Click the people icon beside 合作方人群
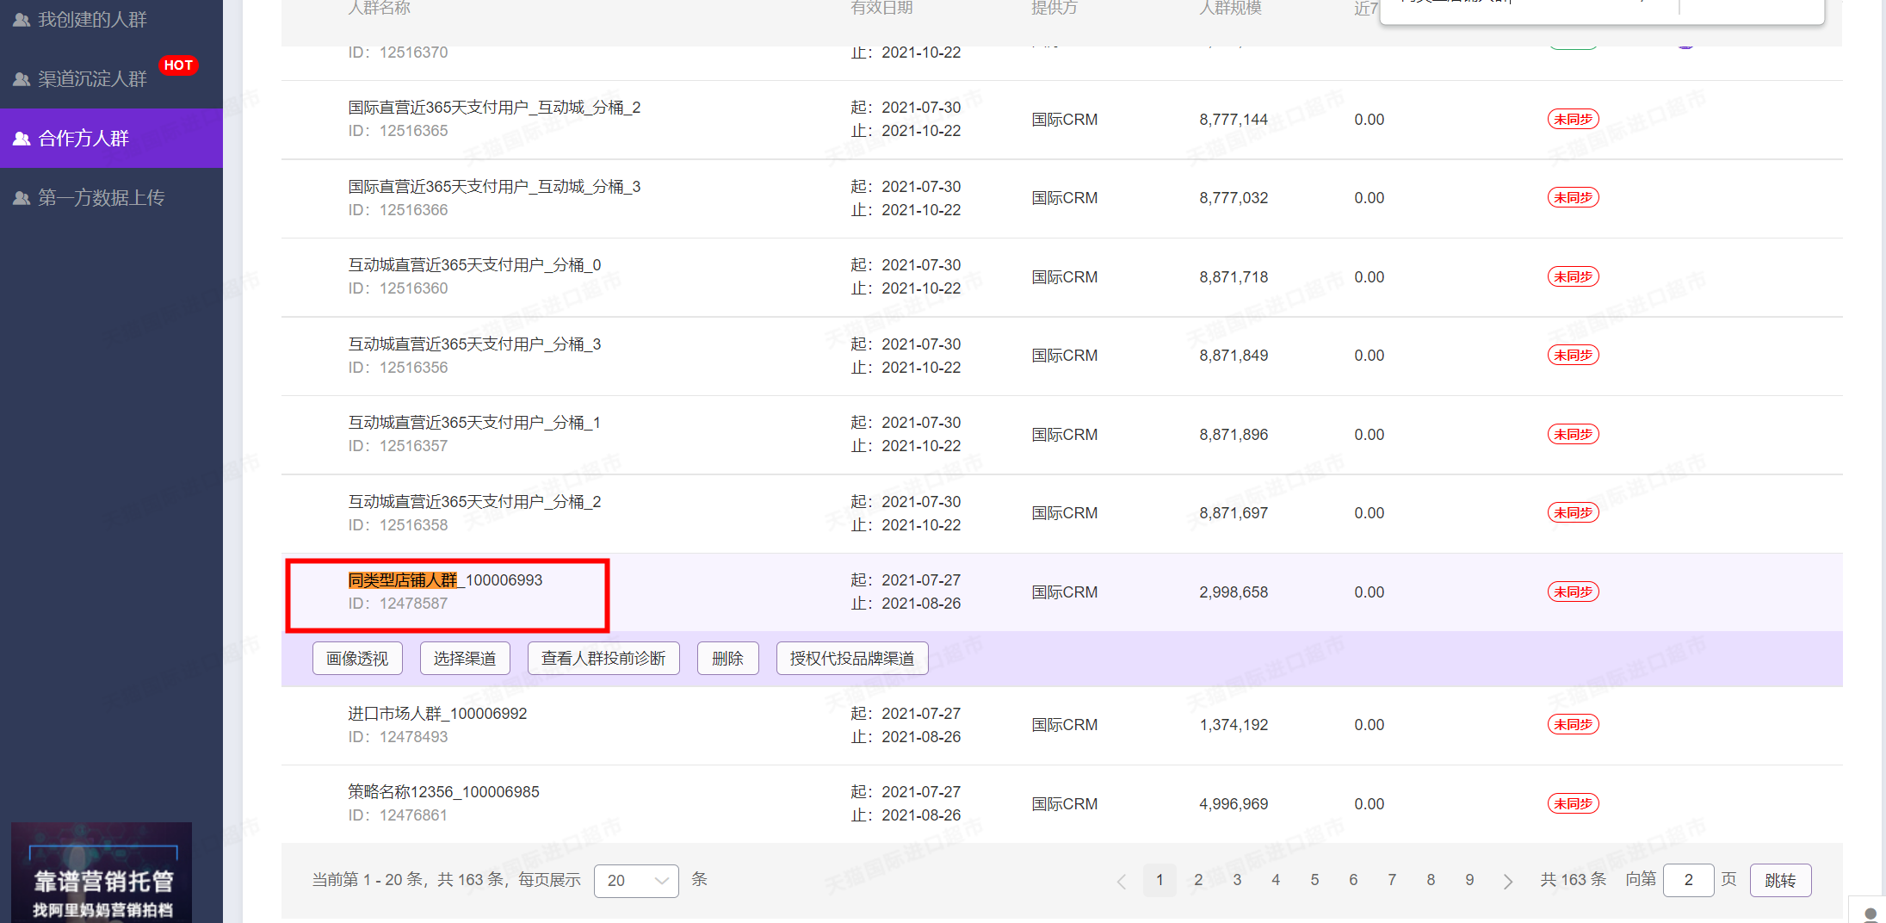The height and width of the screenshot is (923, 1886). tap(22, 138)
